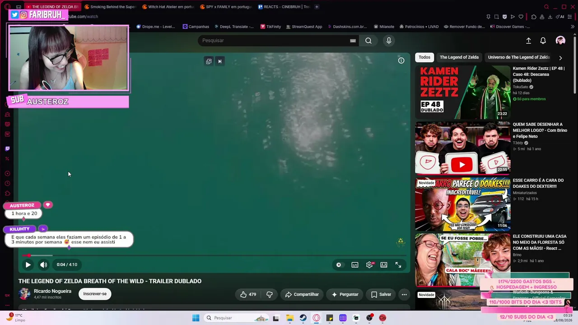Open Ricardo Nogueira channel link
Image resolution: width=578 pixels, height=325 pixels.
click(x=52, y=291)
